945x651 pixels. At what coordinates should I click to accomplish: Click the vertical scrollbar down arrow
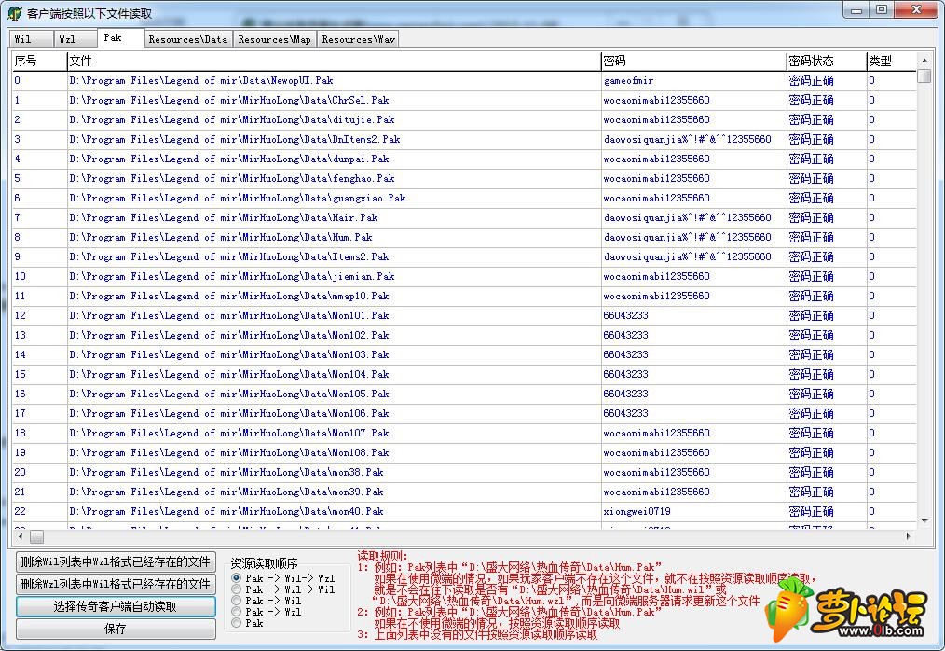(924, 520)
